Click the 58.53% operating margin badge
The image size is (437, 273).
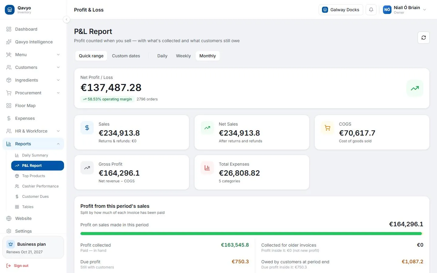(x=107, y=99)
